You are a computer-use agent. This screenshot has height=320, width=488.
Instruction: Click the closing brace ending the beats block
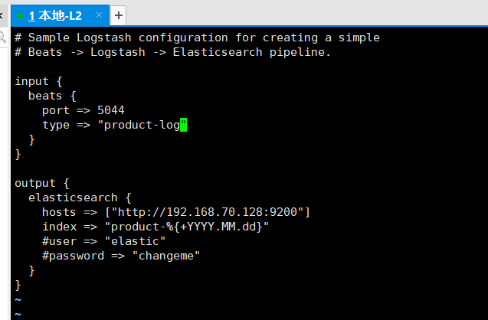[31, 139]
